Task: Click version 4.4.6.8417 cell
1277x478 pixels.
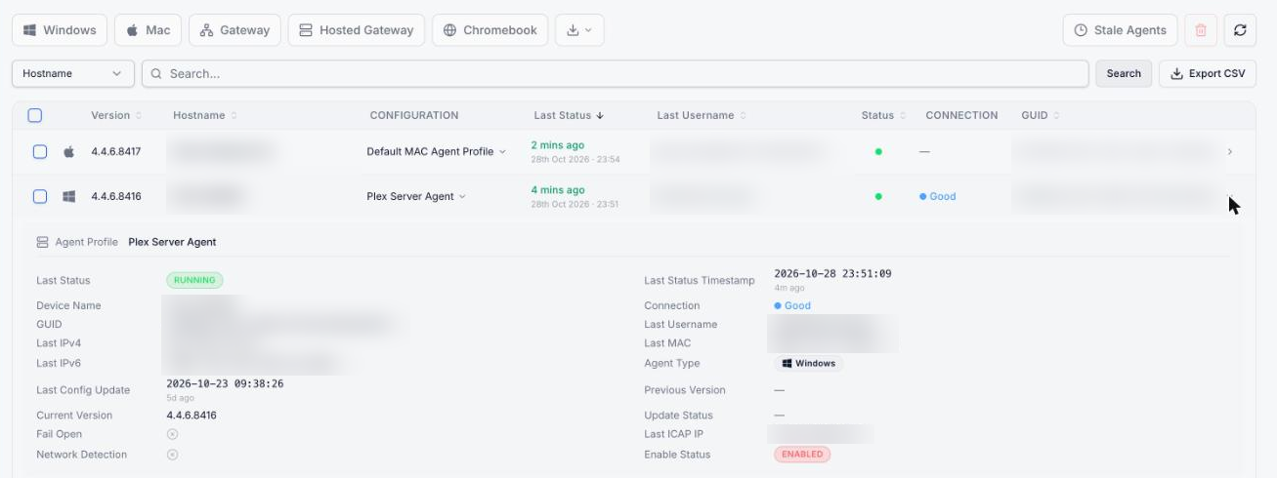Action: [116, 152]
